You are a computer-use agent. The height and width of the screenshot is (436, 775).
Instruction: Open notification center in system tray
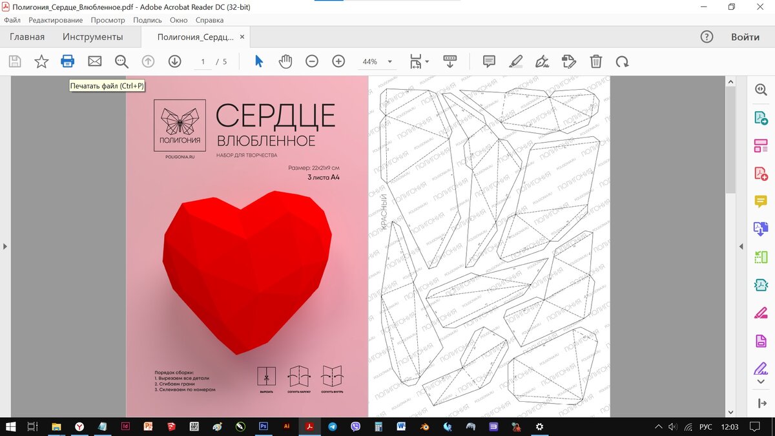point(754,427)
